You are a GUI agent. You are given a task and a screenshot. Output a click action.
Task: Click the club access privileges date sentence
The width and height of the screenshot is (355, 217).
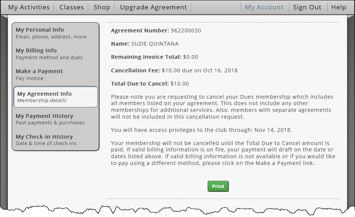[x=201, y=130]
